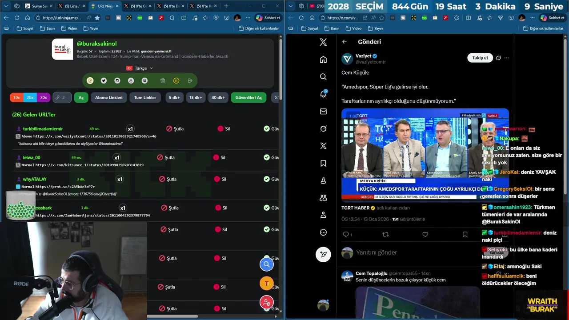The image size is (569, 320).
Task: Switch to the Suriye Sav browser tab
Action: click(x=39, y=6)
